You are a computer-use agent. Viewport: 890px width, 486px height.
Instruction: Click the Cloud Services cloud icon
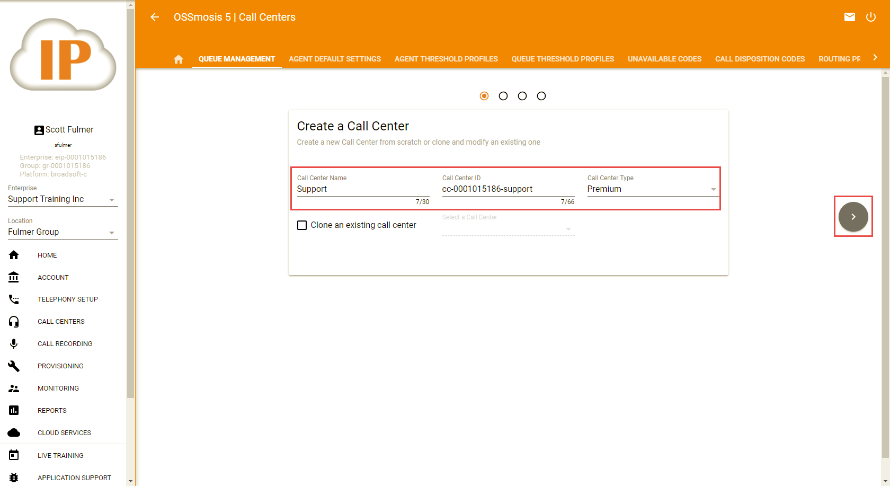(14, 433)
